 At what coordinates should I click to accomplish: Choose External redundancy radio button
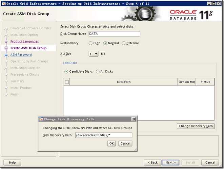pos(124,43)
